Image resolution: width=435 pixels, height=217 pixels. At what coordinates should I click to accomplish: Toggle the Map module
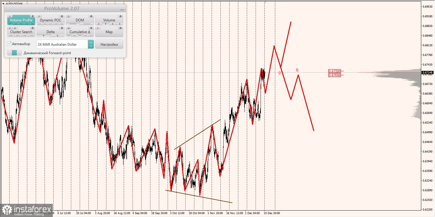[109, 32]
